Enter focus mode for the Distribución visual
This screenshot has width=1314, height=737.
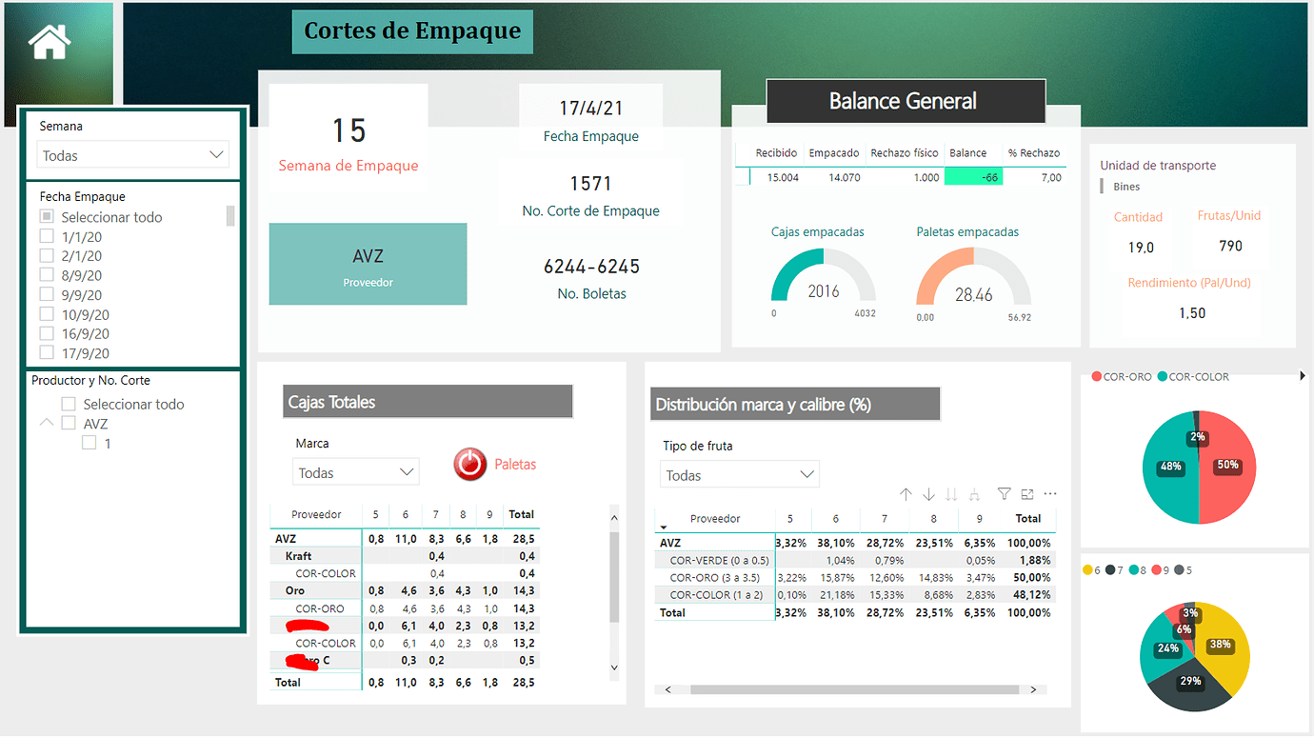coord(1027,494)
